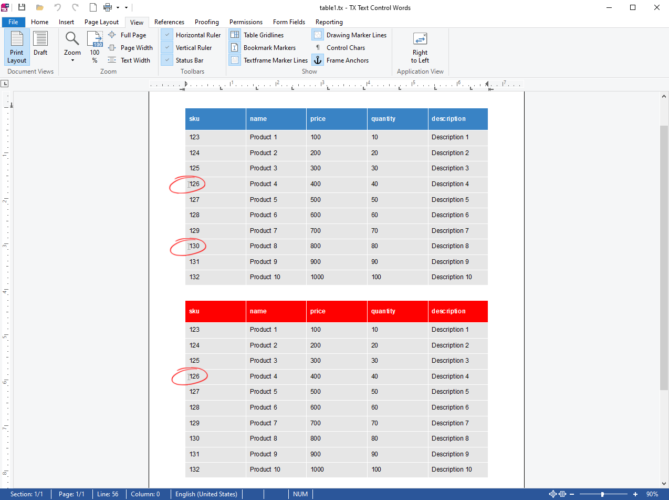Viewport: 669px width, 500px height.
Task: Customize the quick access toolbar dropdown
Action: (126, 8)
